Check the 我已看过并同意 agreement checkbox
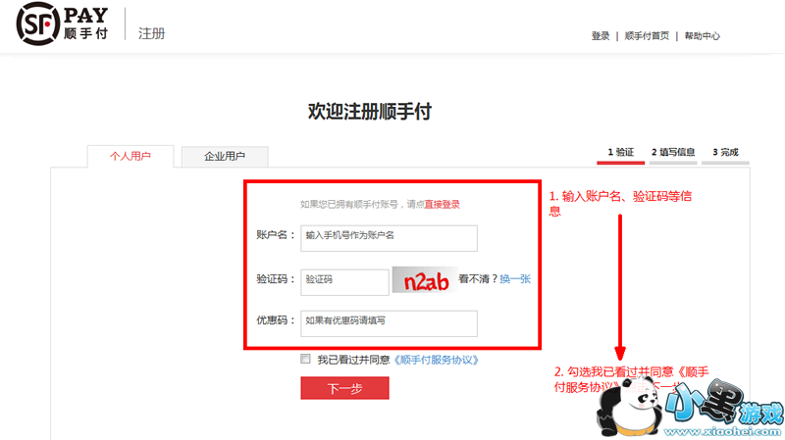This screenshot has height=440, width=785. pyautogui.click(x=305, y=359)
